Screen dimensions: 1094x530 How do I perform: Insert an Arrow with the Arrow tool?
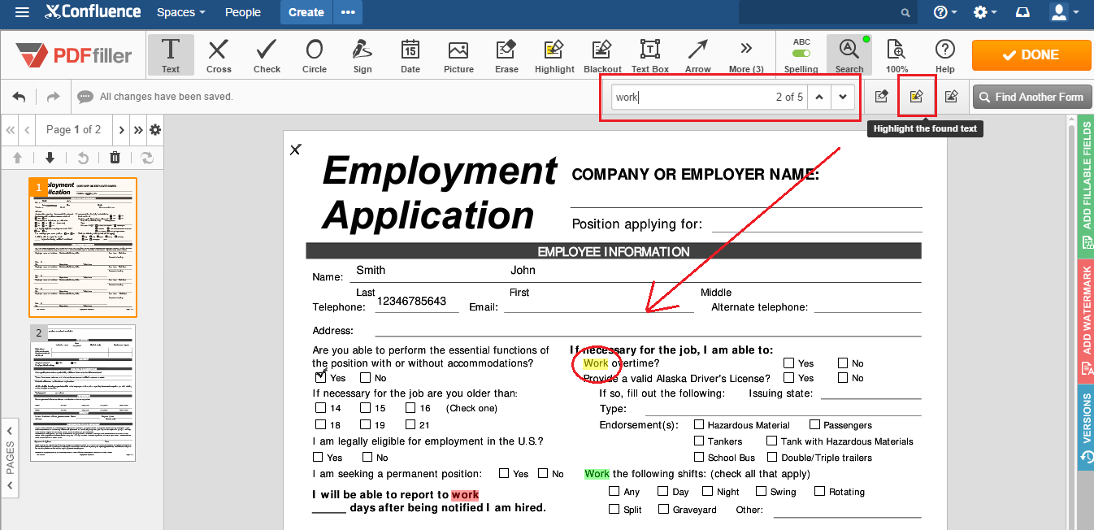coord(697,55)
